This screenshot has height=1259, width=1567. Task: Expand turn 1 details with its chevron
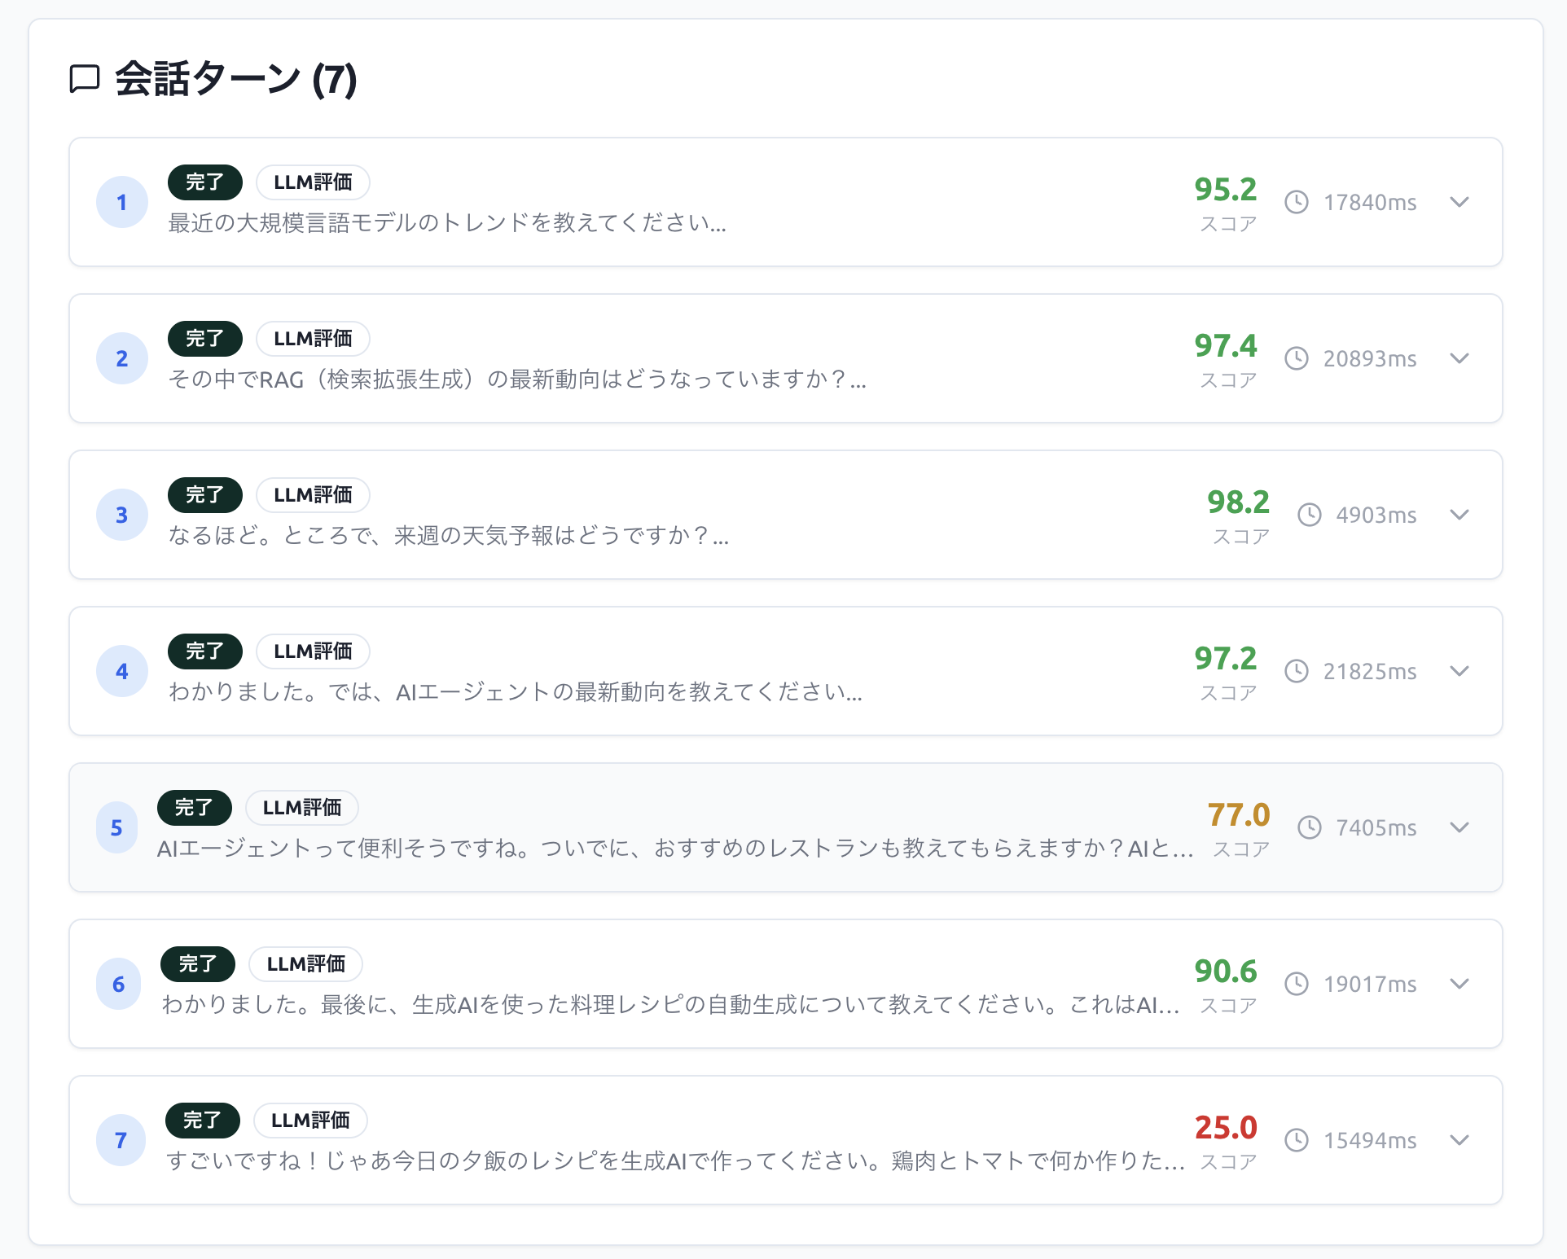coord(1459,203)
